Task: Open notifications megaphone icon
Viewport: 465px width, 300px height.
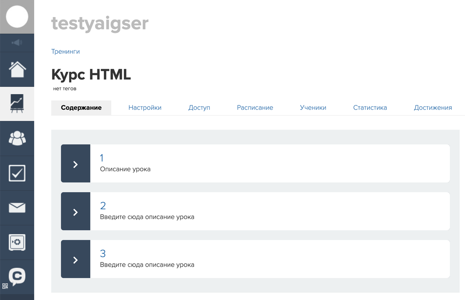Action: 17,43
